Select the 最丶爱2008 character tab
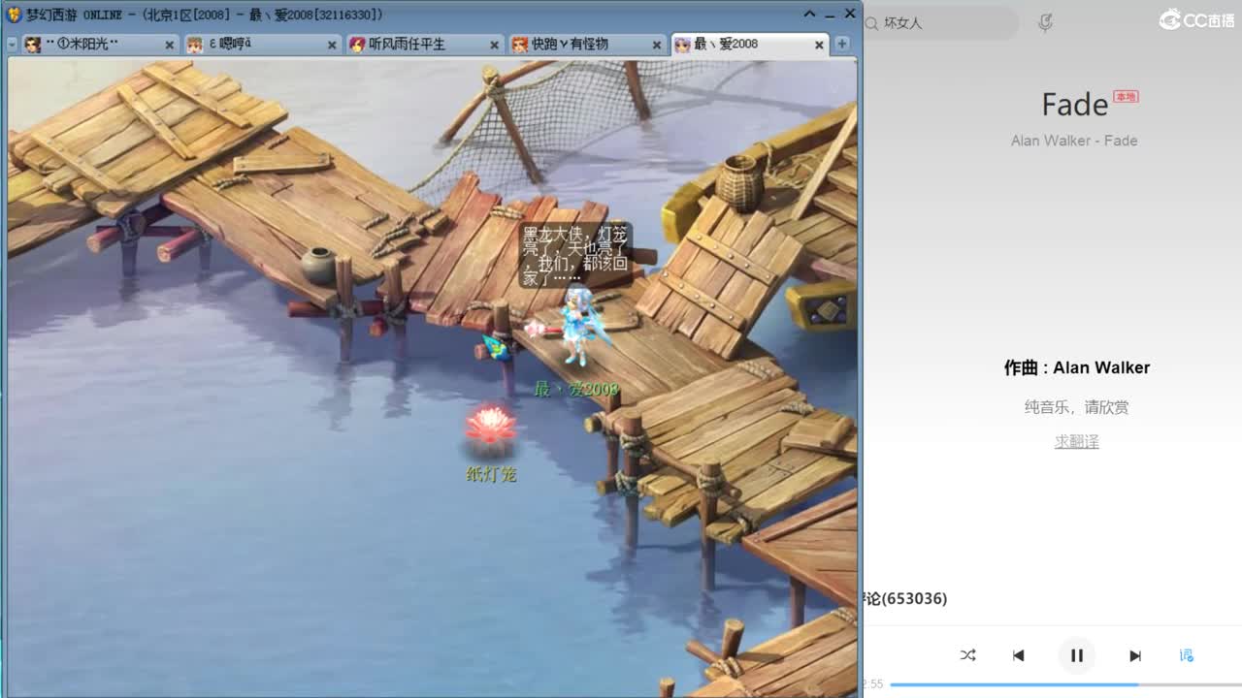The height and width of the screenshot is (698, 1242). (x=749, y=45)
